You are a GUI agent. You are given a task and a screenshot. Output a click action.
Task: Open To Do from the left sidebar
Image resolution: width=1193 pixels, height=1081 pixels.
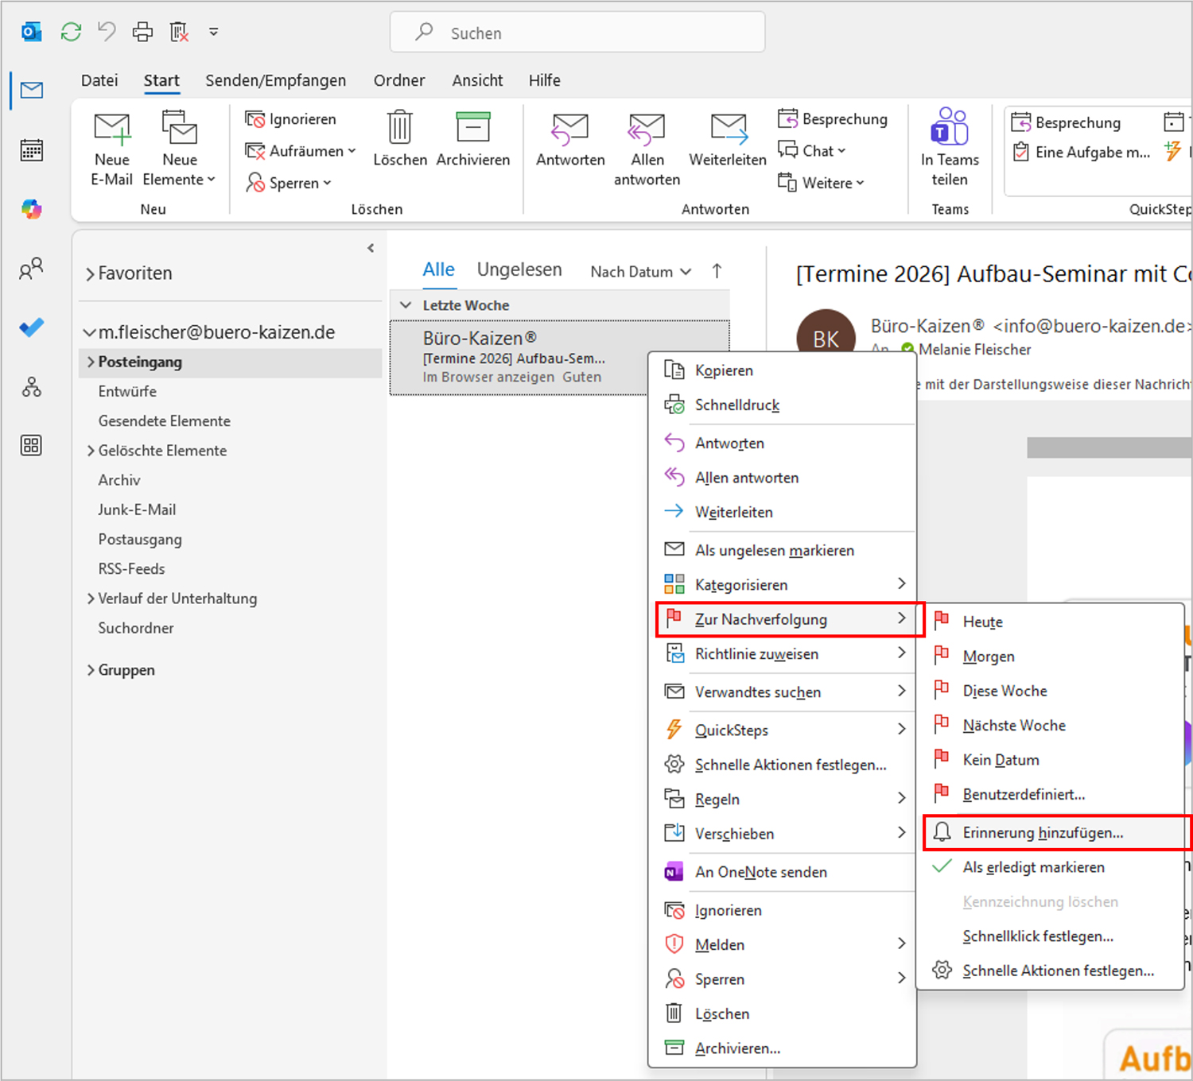pyautogui.click(x=30, y=327)
